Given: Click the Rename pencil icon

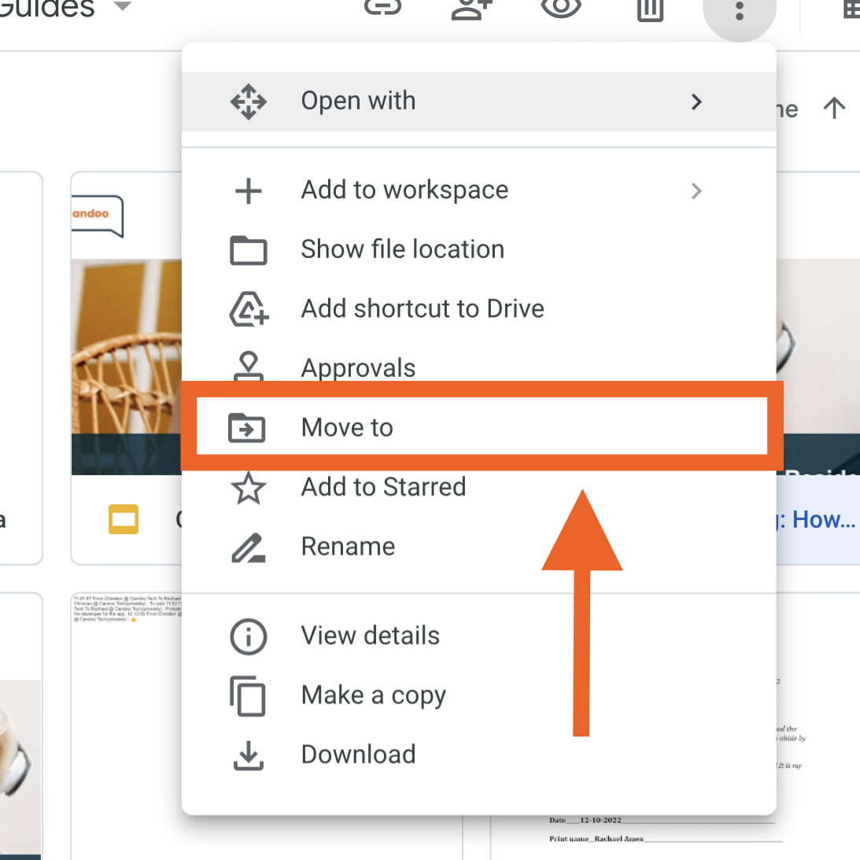Looking at the screenshot, I should coord(249,548).
